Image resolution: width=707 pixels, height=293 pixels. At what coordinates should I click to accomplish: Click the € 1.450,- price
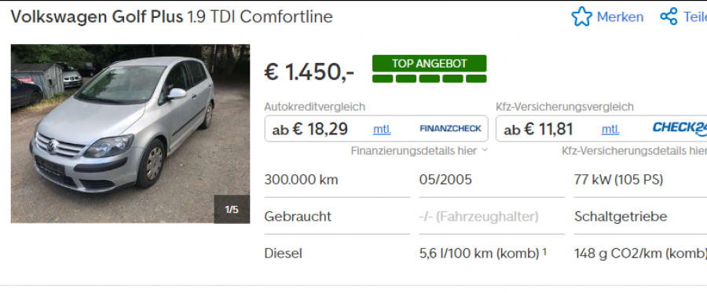(310, 71)
